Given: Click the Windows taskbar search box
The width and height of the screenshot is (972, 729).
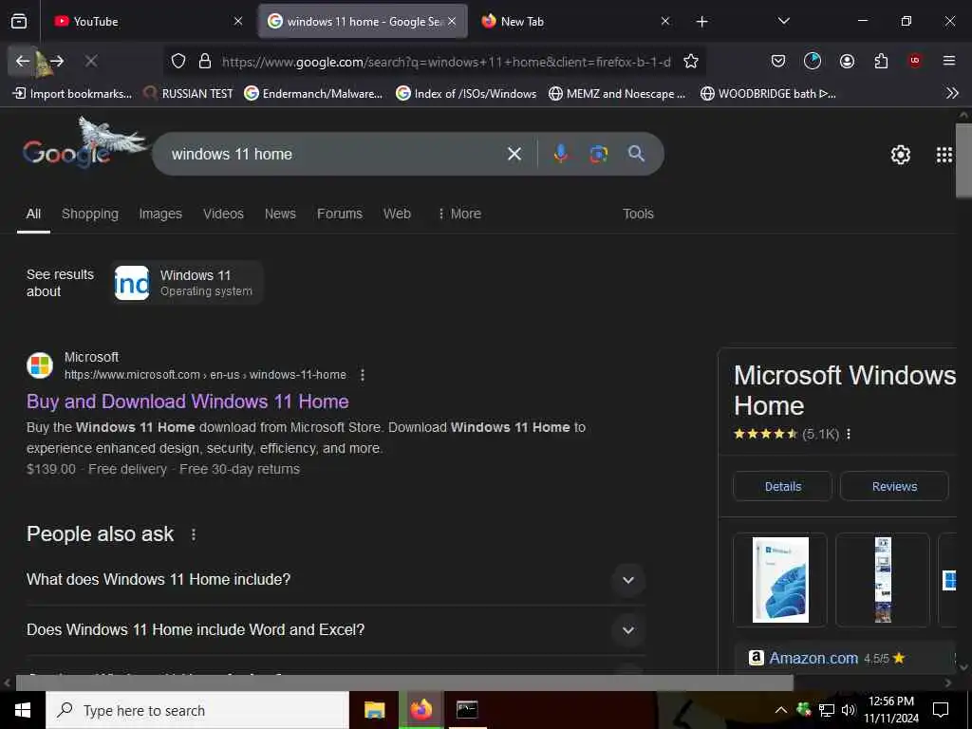Looking at the screenshot, I should (197, 710).
